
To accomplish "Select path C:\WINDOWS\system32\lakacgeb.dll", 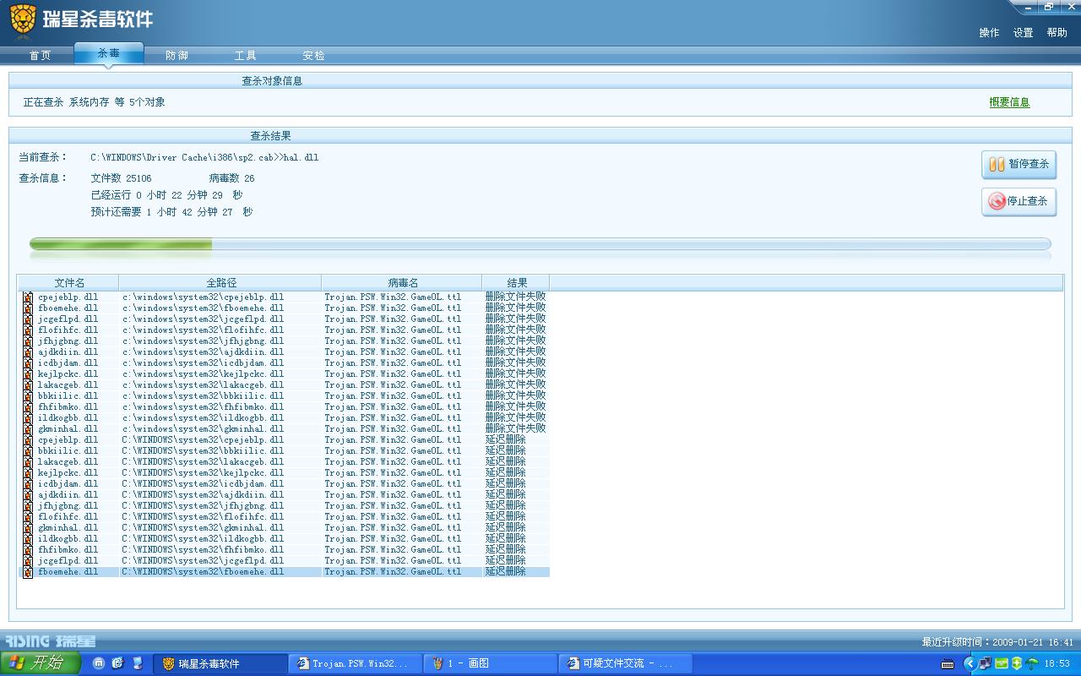I will pyautogui.click(x=203, y=462).
